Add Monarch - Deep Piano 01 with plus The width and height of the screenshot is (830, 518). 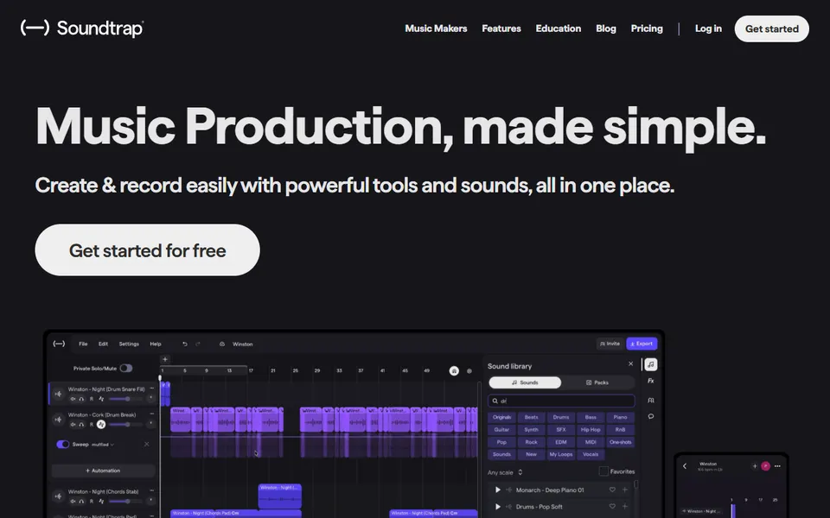pyautogui.click(x=624, y=490)
